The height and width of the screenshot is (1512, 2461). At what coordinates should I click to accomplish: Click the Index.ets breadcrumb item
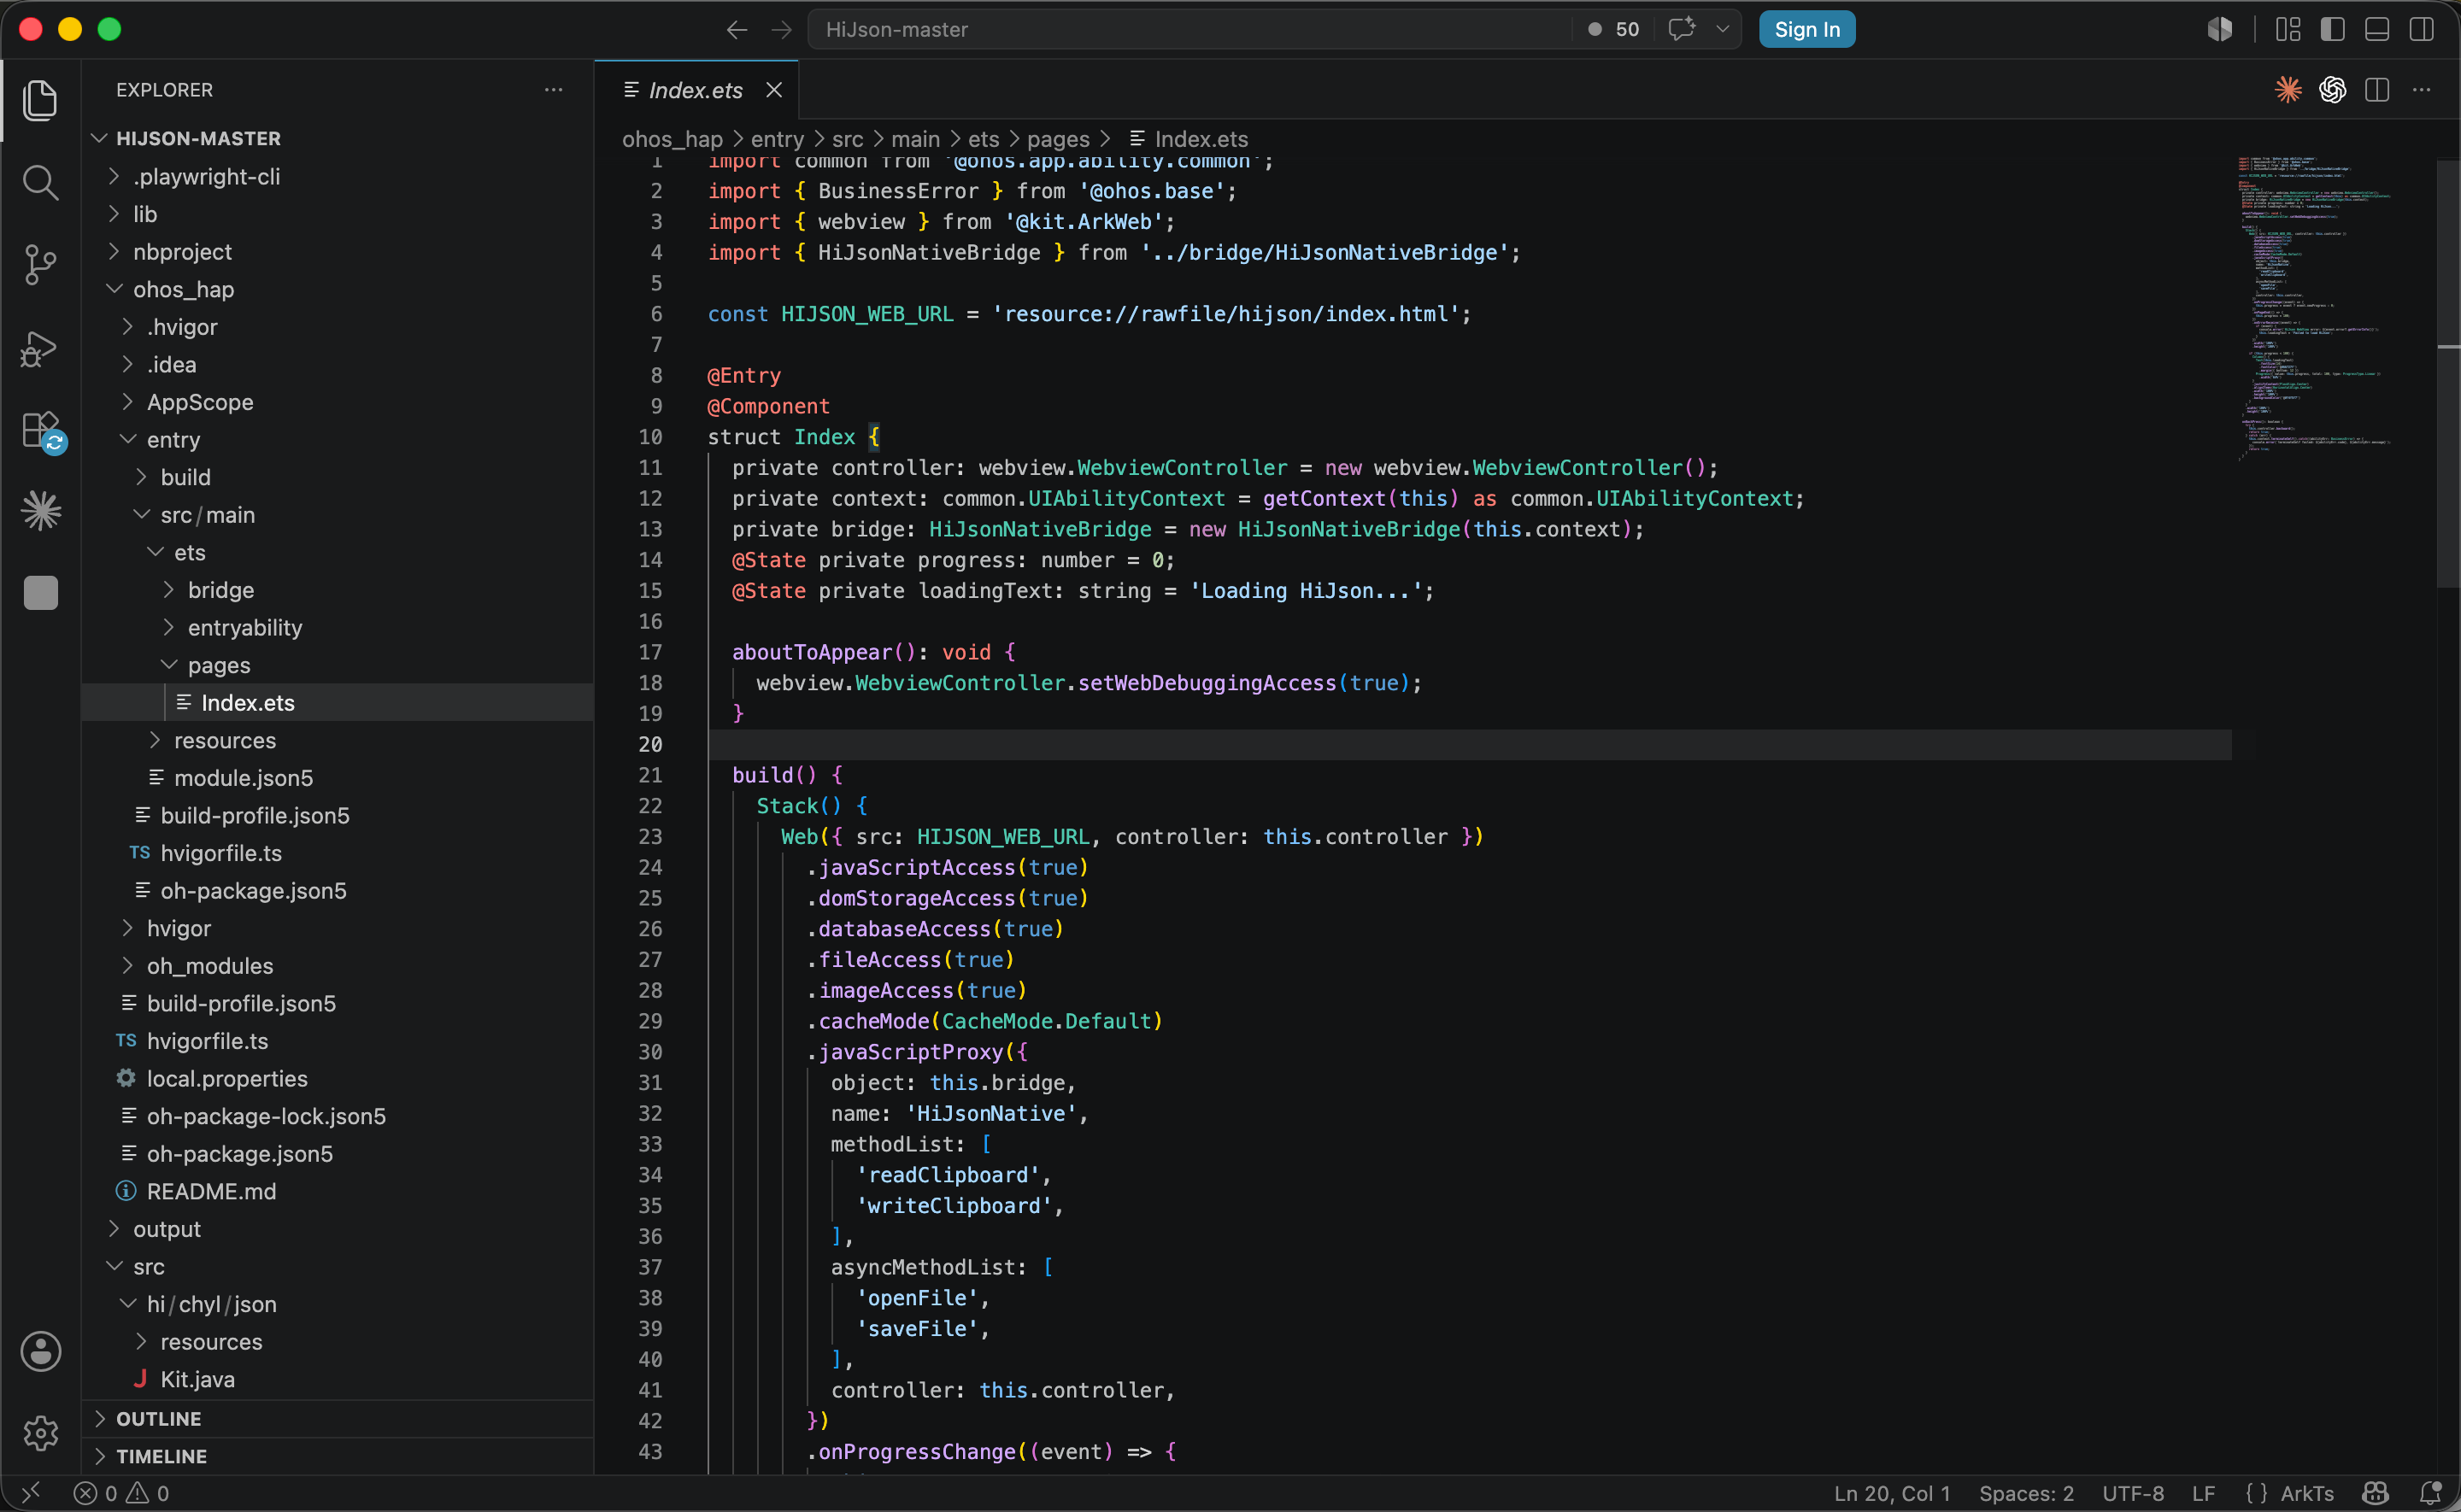[x=1189, y=139]
